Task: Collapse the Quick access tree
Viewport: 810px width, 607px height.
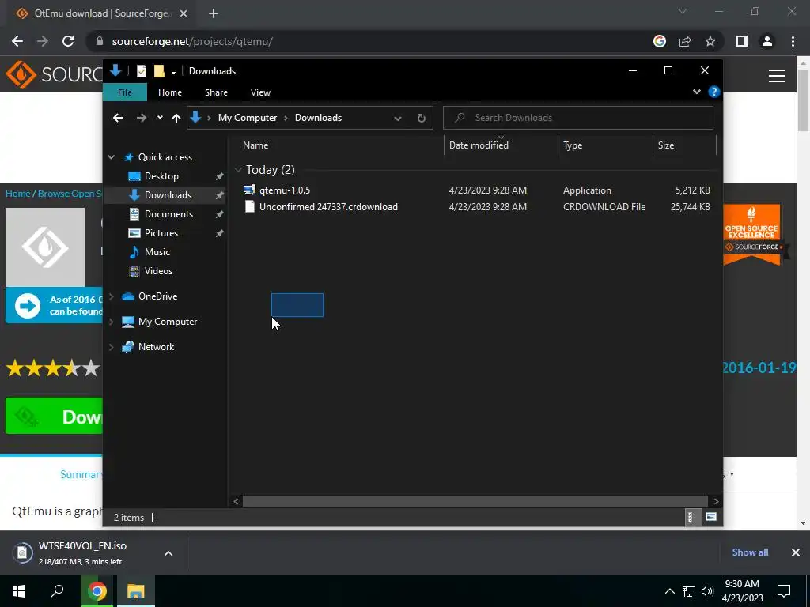Action: [111, 157]
